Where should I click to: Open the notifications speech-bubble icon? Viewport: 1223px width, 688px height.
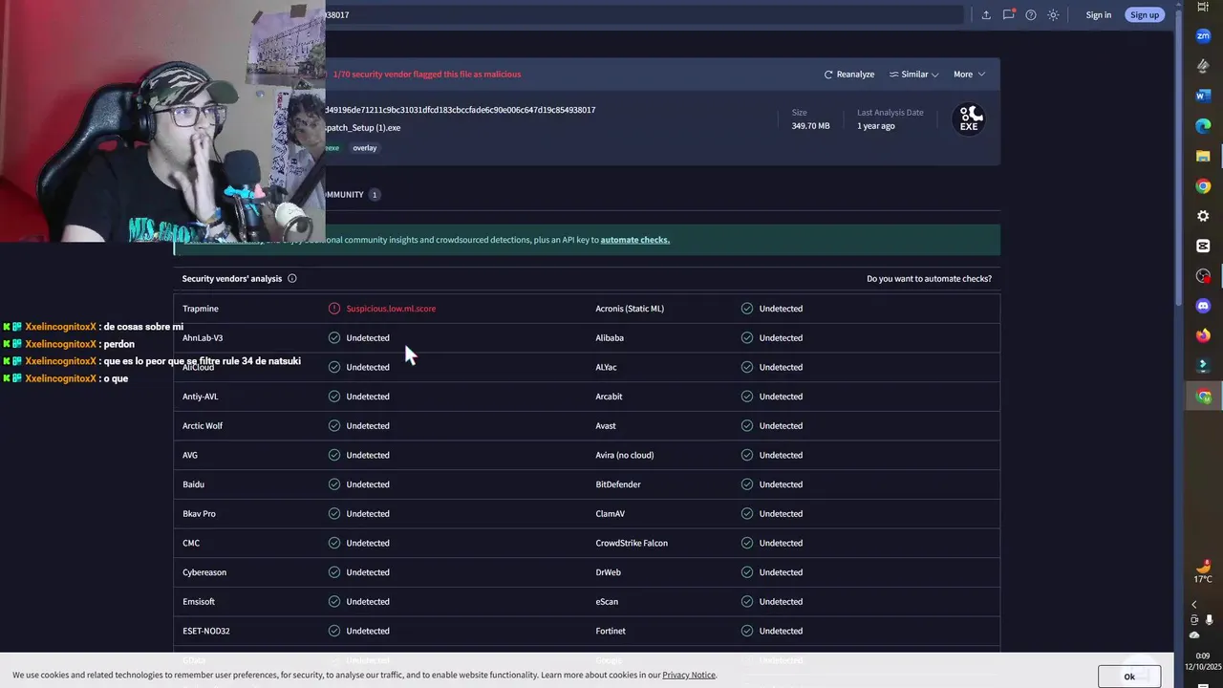[x=1008, y=15]
